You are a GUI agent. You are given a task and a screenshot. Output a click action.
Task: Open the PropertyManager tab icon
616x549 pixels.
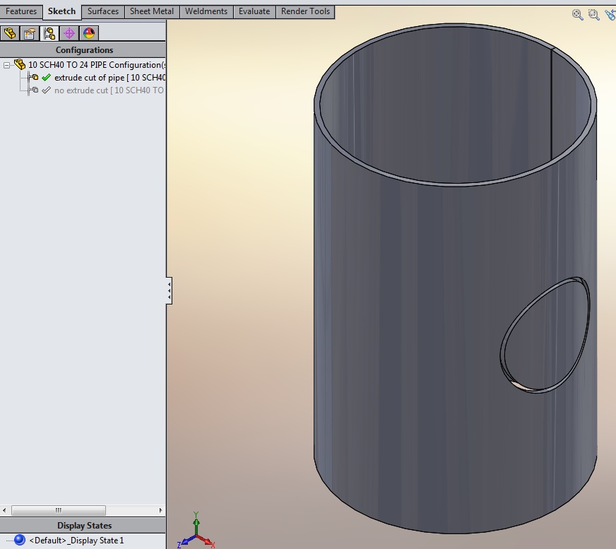click(x=30, y=33)
